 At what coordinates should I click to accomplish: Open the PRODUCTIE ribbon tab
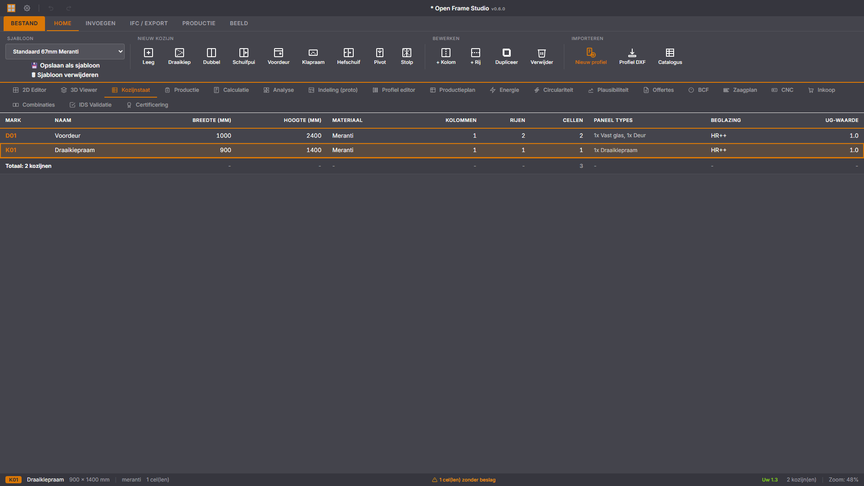tap(198, 23)
